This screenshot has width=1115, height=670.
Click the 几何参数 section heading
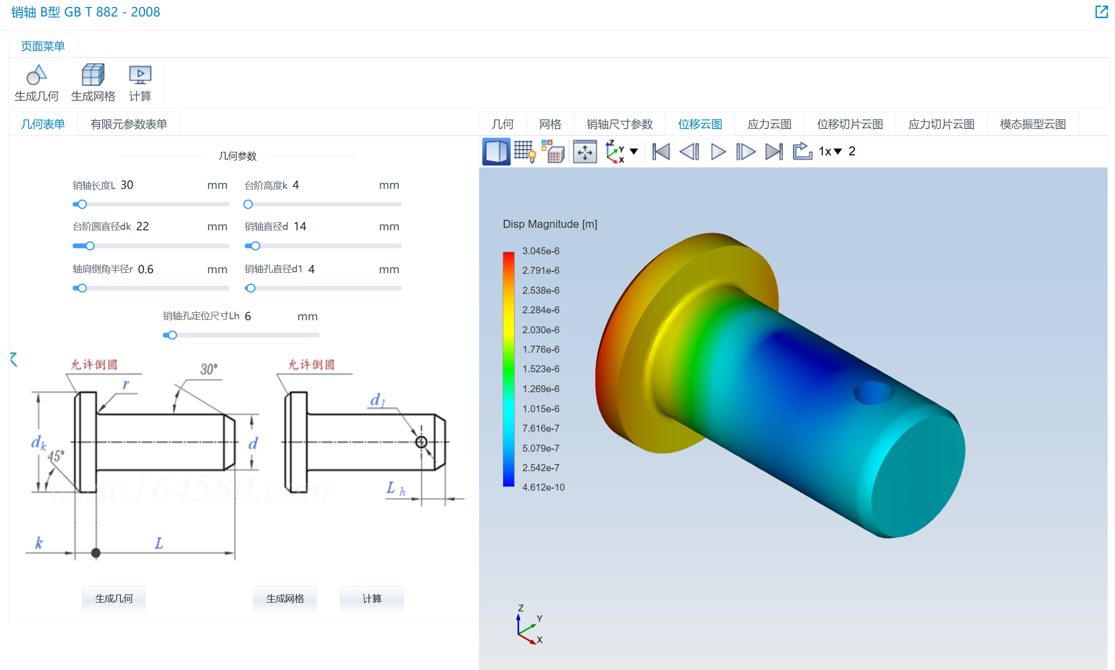coord(238,156)
